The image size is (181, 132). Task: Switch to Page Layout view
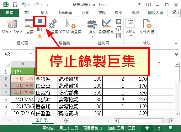(x=159, y=128)
